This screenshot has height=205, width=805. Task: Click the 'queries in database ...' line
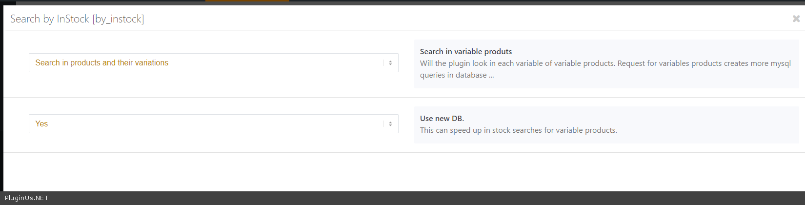click(x=457, y=75)
